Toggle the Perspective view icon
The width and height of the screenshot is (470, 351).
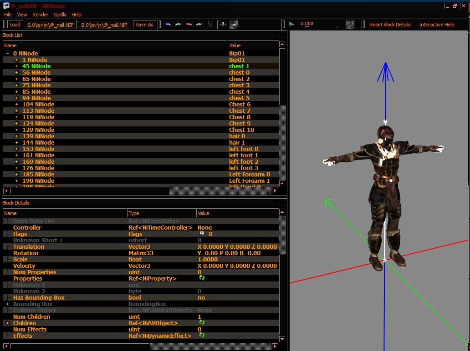click(x=234, y=25)
